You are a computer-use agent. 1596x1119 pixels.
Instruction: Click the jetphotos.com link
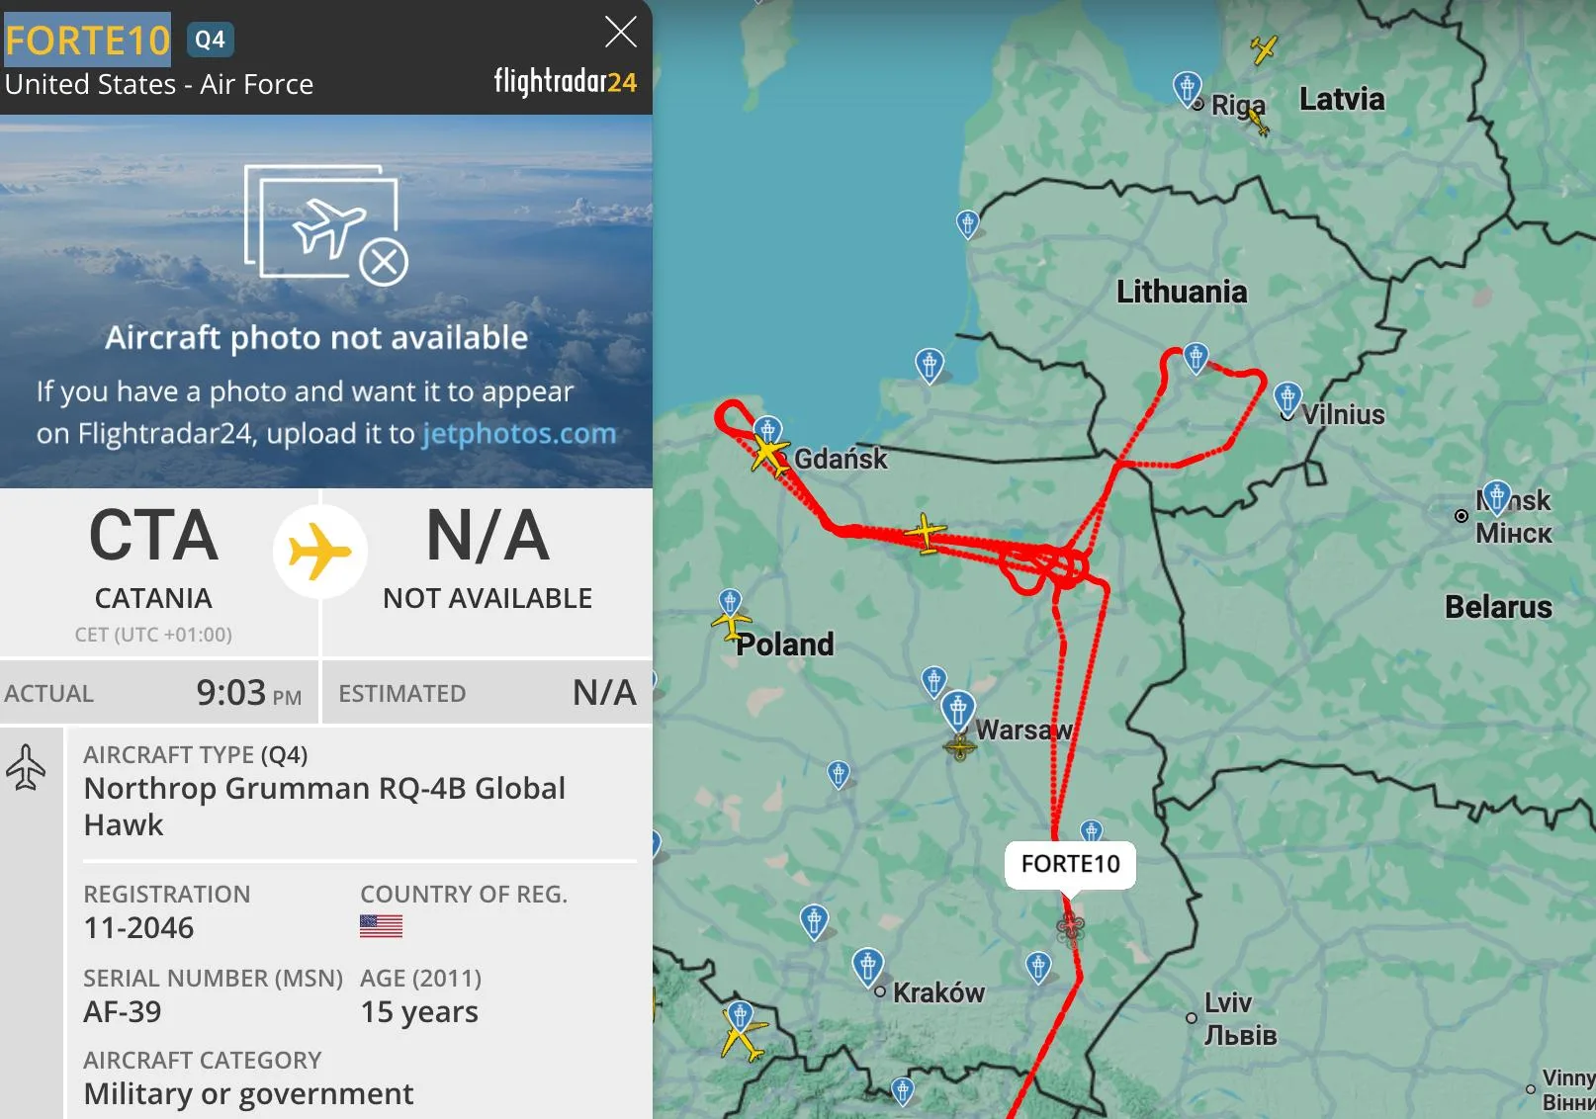tap(519, 434)
